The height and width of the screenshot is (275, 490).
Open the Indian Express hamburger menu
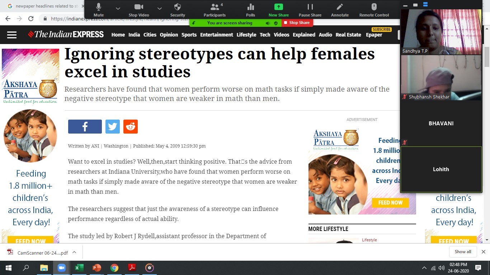tap(12, 35)
